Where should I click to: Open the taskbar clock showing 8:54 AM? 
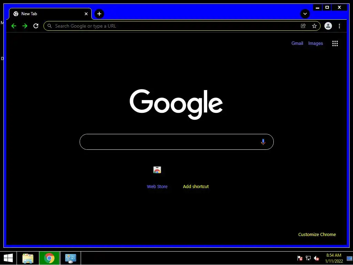pyautogui.click(x=334, y=258)
